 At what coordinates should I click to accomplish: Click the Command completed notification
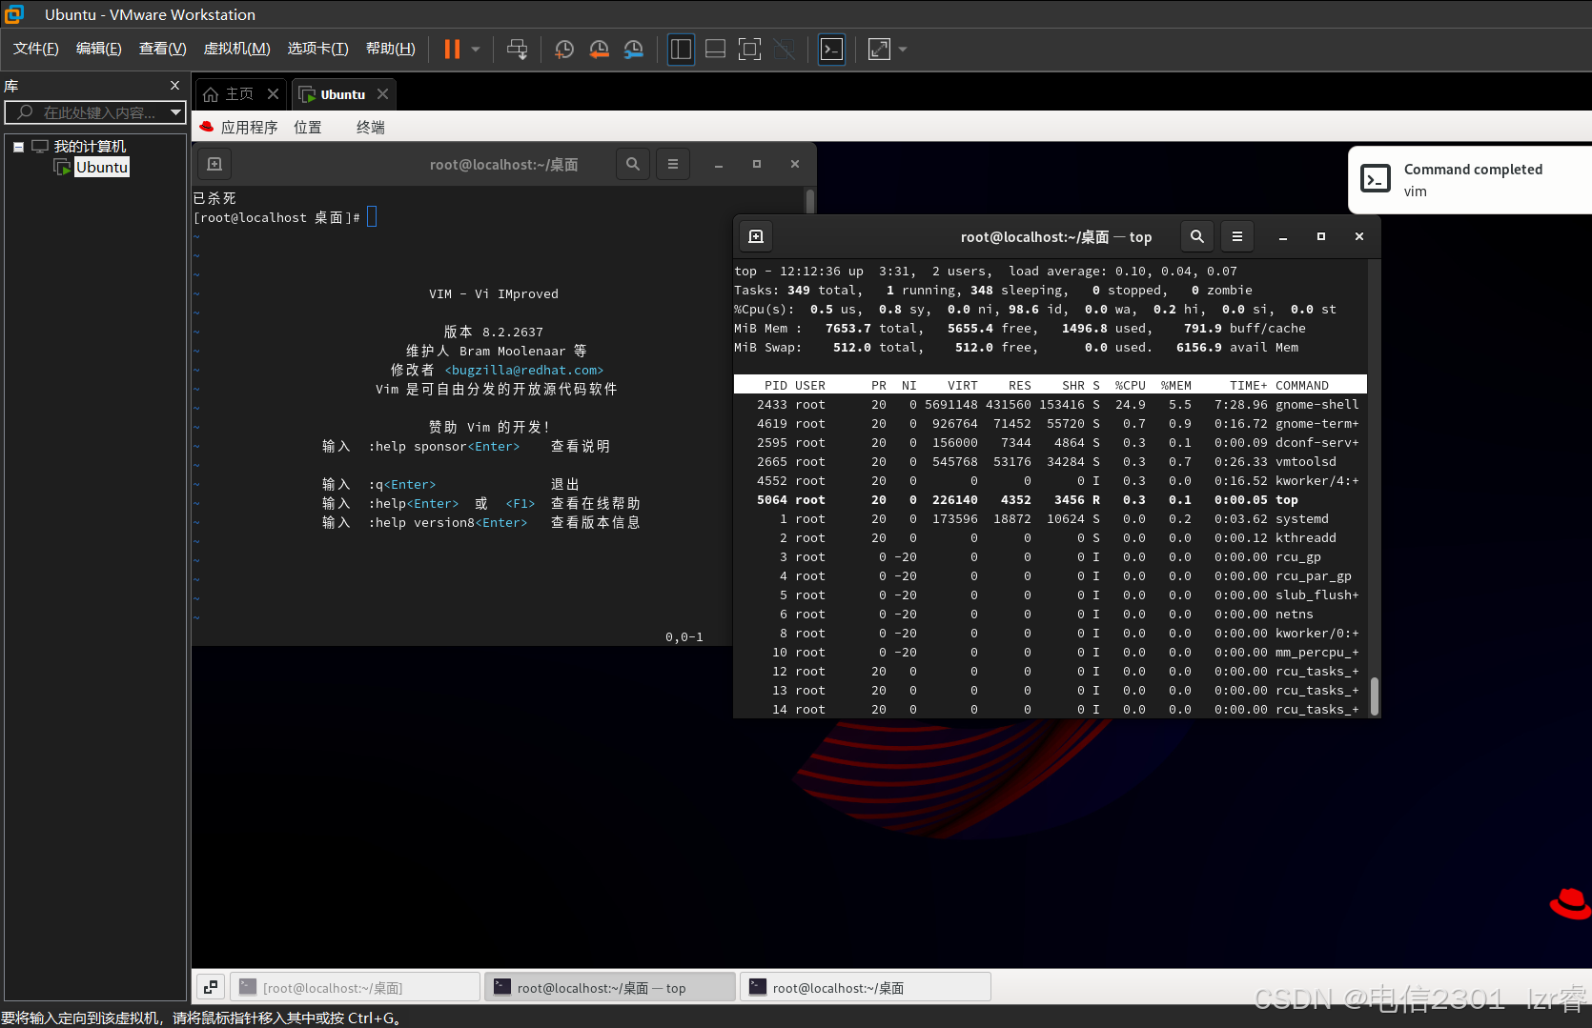[1470, 180]
